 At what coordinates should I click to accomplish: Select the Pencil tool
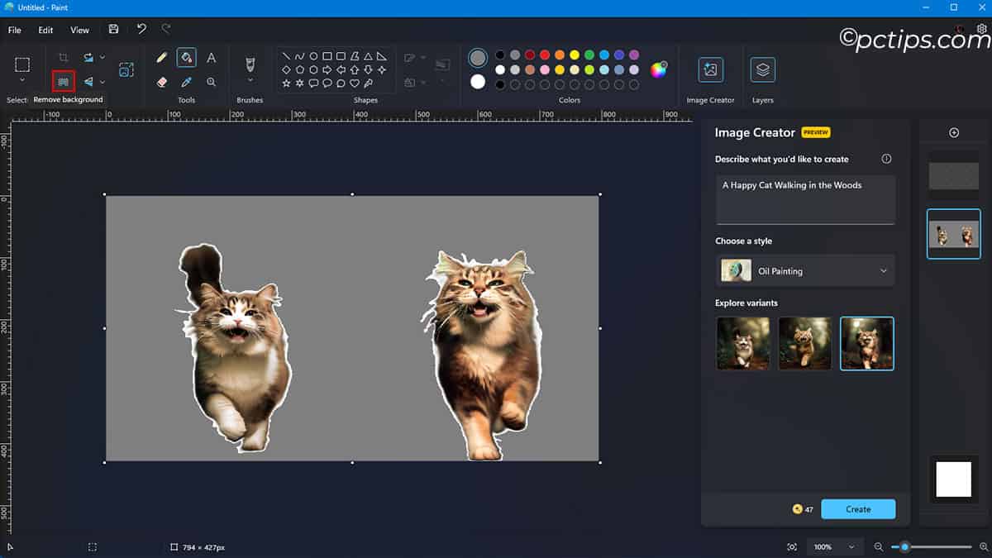162,56
